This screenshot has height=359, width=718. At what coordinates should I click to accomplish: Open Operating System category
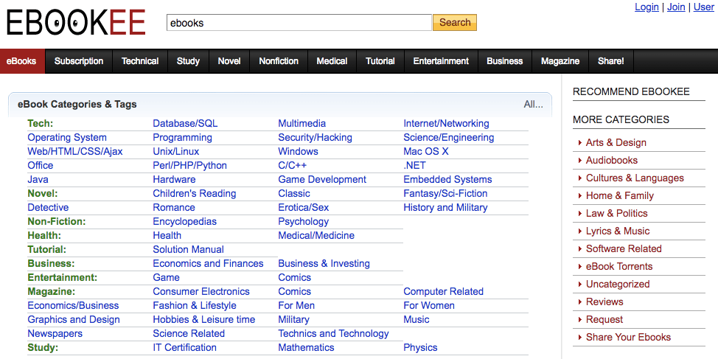67,138
